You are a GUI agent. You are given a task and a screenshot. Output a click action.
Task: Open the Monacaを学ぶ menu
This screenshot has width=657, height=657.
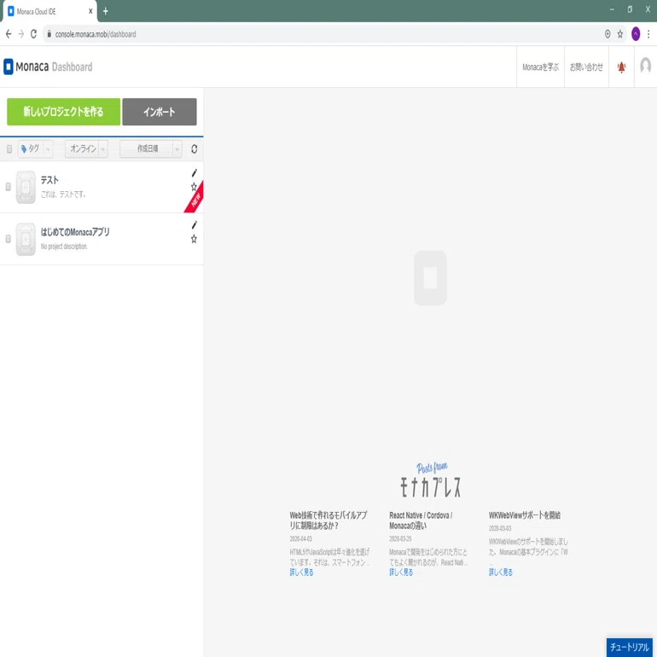pos(540,67)
